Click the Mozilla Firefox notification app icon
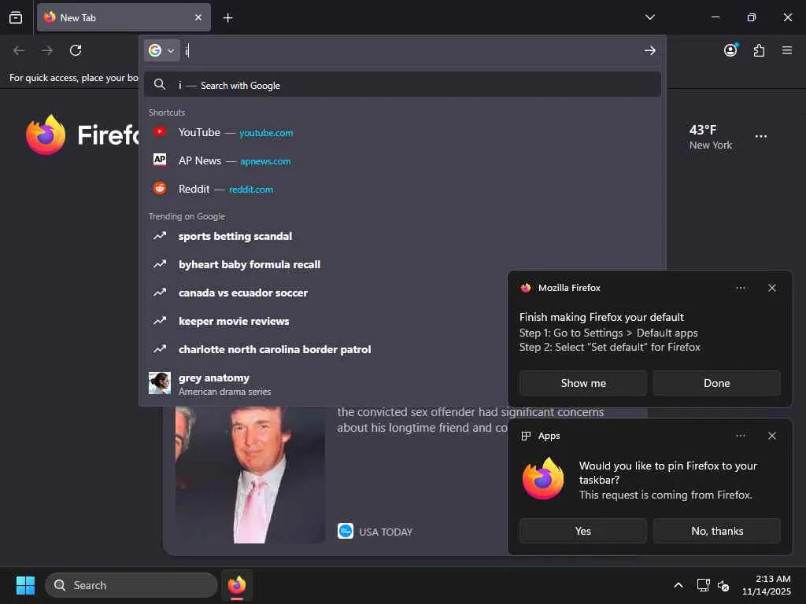Image resolution: width=806 pixels, height=604 pixels. [525, 288]
